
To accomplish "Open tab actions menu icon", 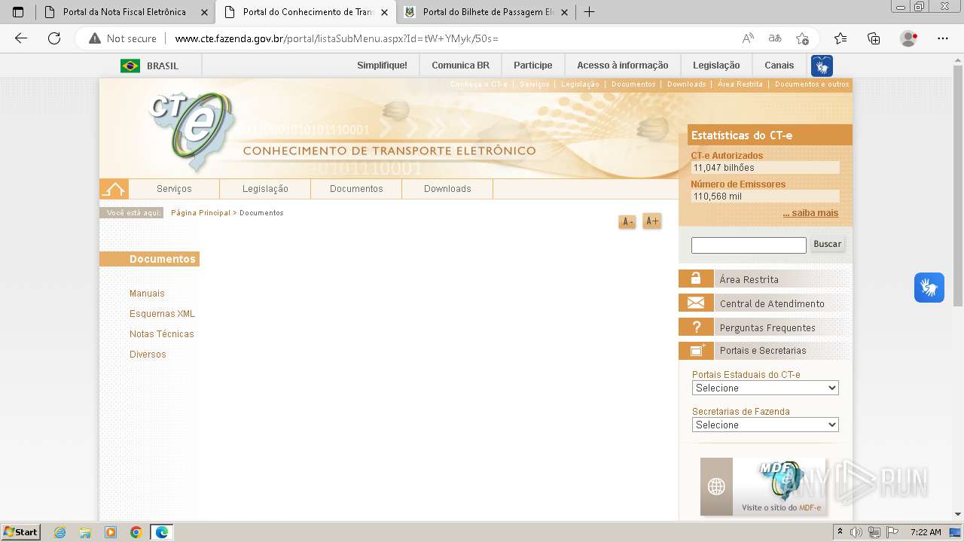I will coord(18,12).
